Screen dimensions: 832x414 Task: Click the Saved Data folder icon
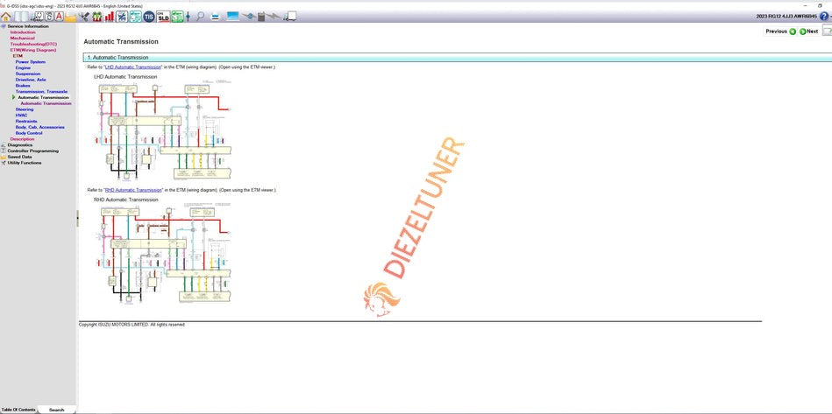[4, 157]
